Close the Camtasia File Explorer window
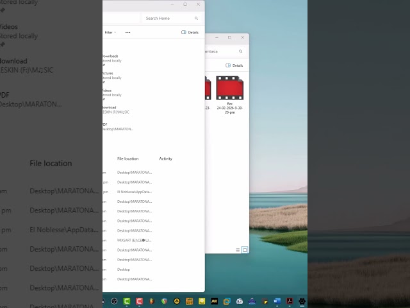Screen dimensions: 410x308 coord(243,37)
